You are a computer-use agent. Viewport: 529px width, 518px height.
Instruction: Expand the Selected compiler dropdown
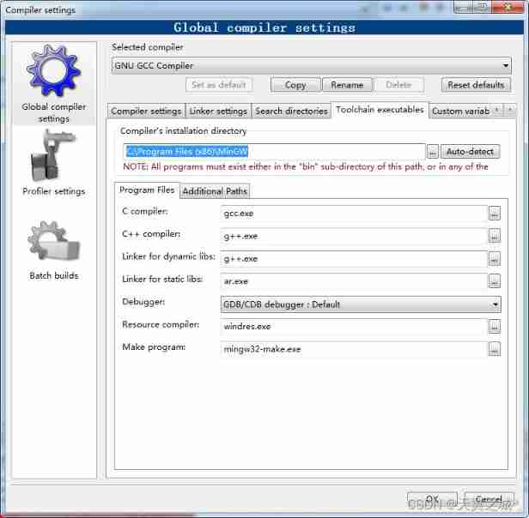[311, 65]
